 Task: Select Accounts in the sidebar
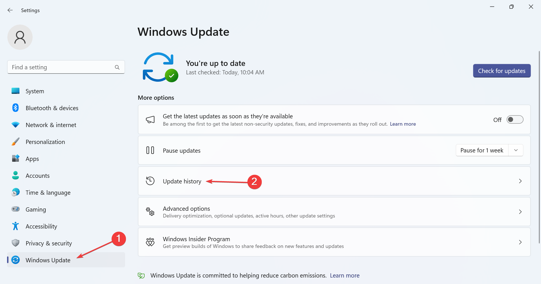pos(66,176)
